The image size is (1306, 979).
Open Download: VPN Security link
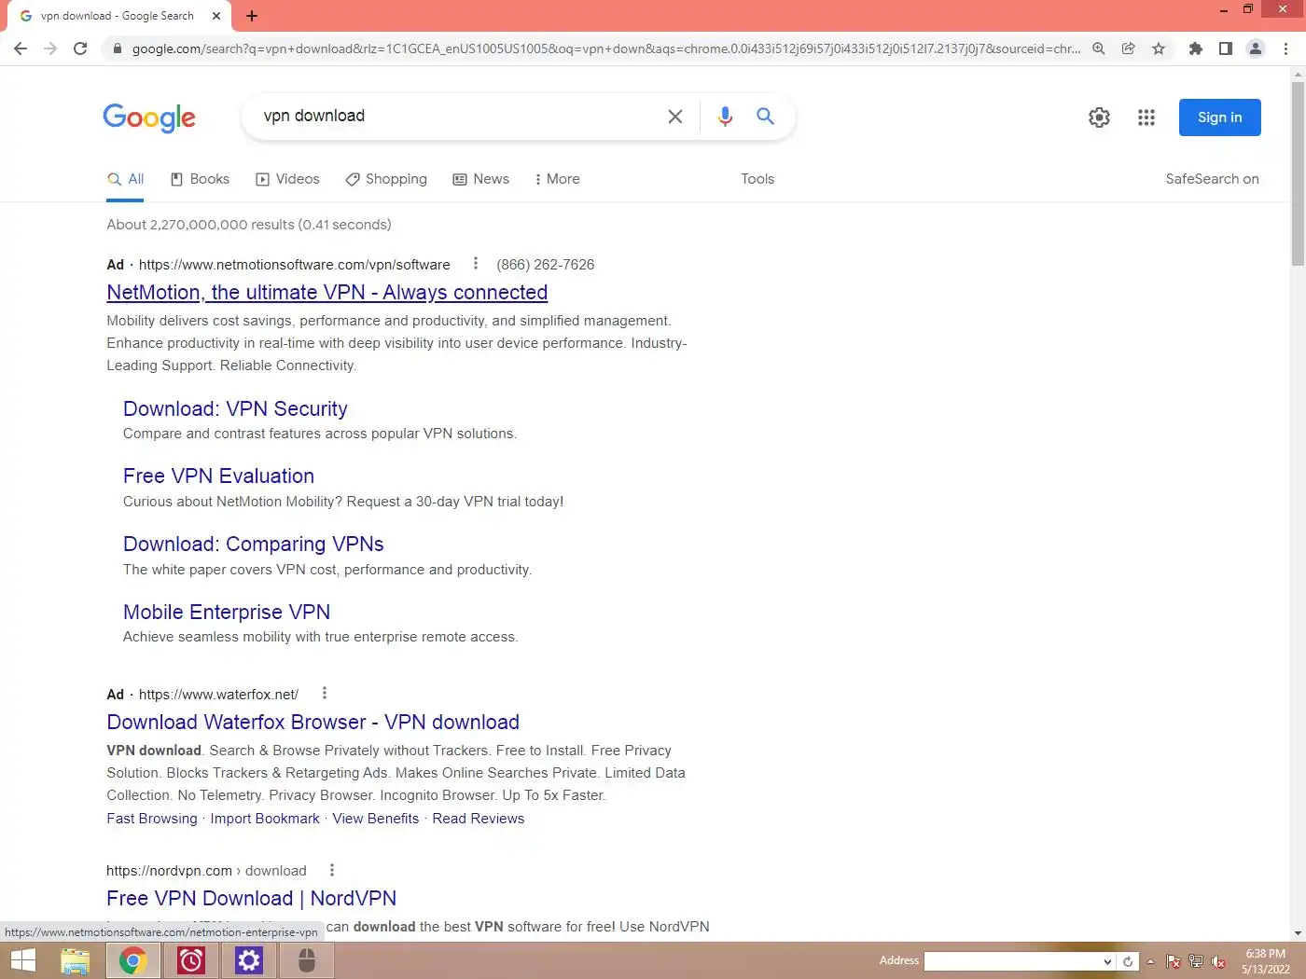click(x=235, y=409)
